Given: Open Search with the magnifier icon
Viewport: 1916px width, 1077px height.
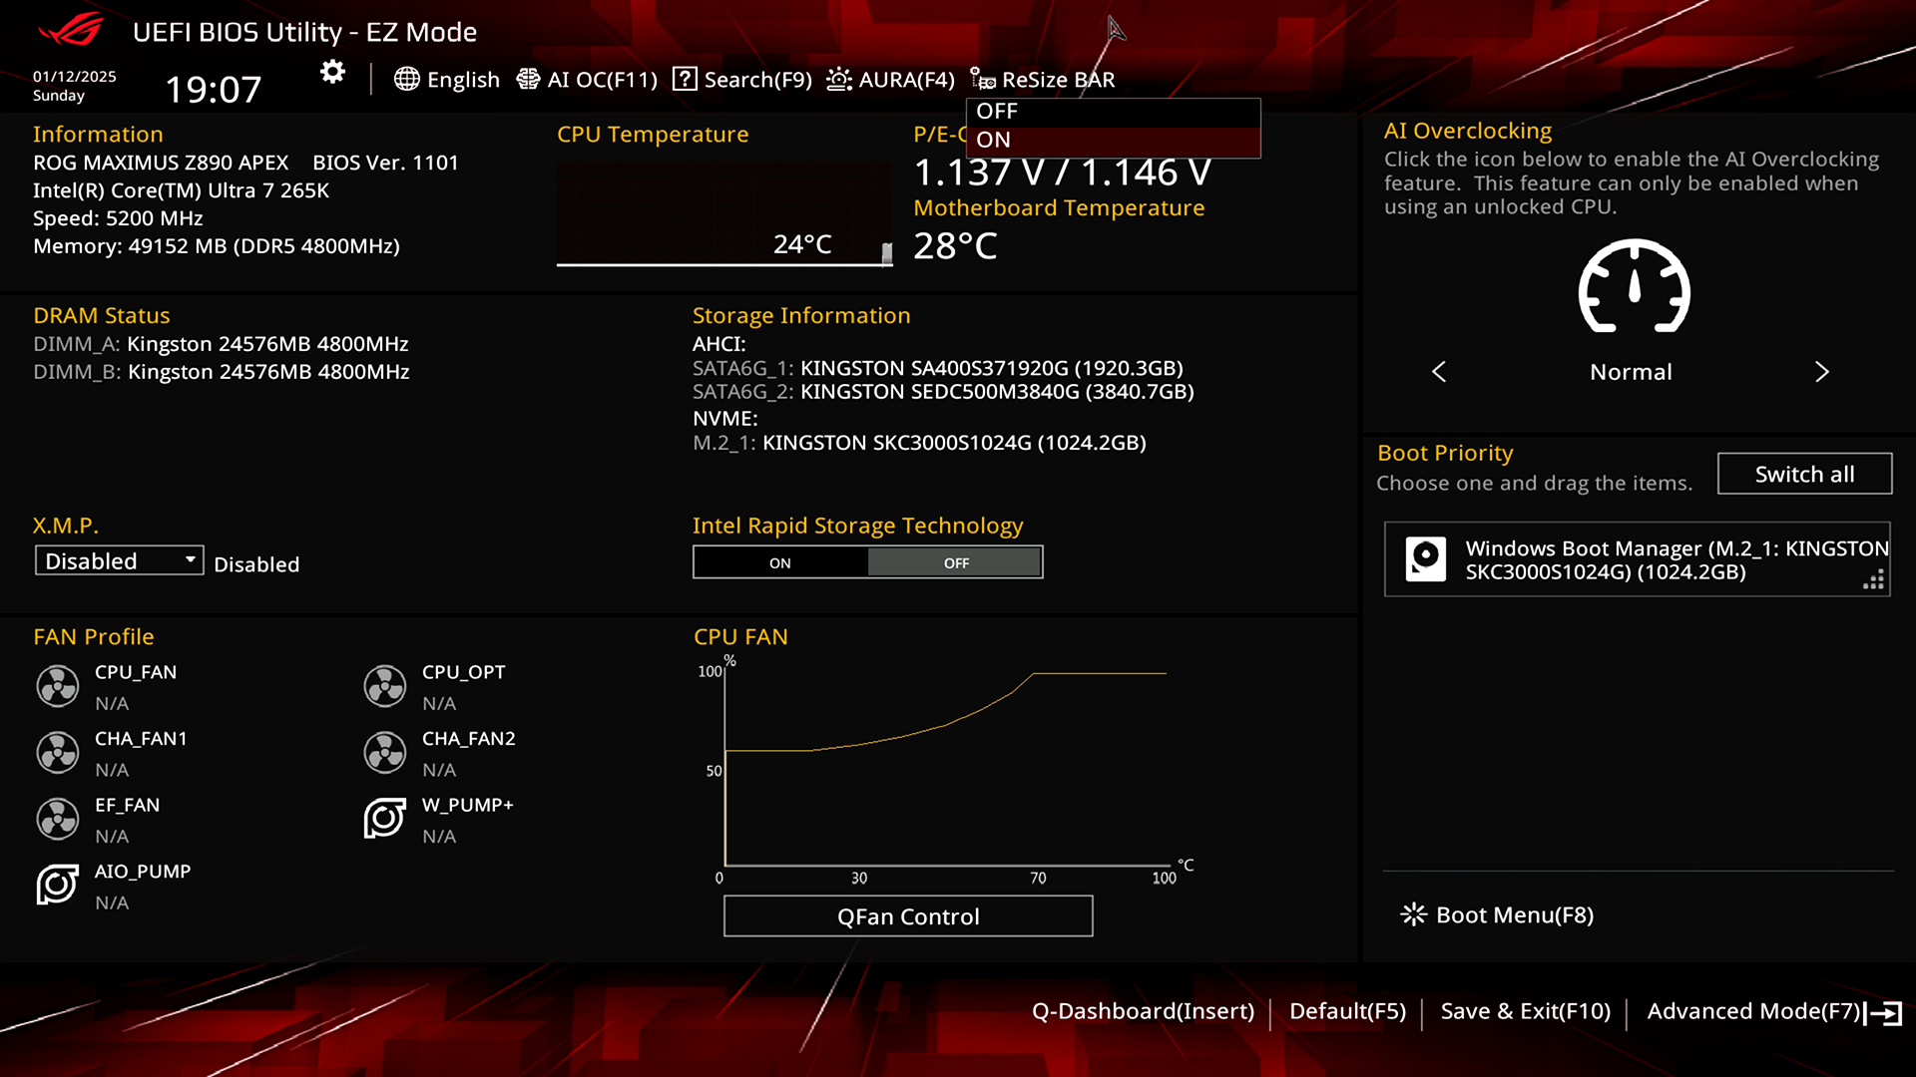Looking at the screenshot, I should pyautogui.click(x=685, y=79).
